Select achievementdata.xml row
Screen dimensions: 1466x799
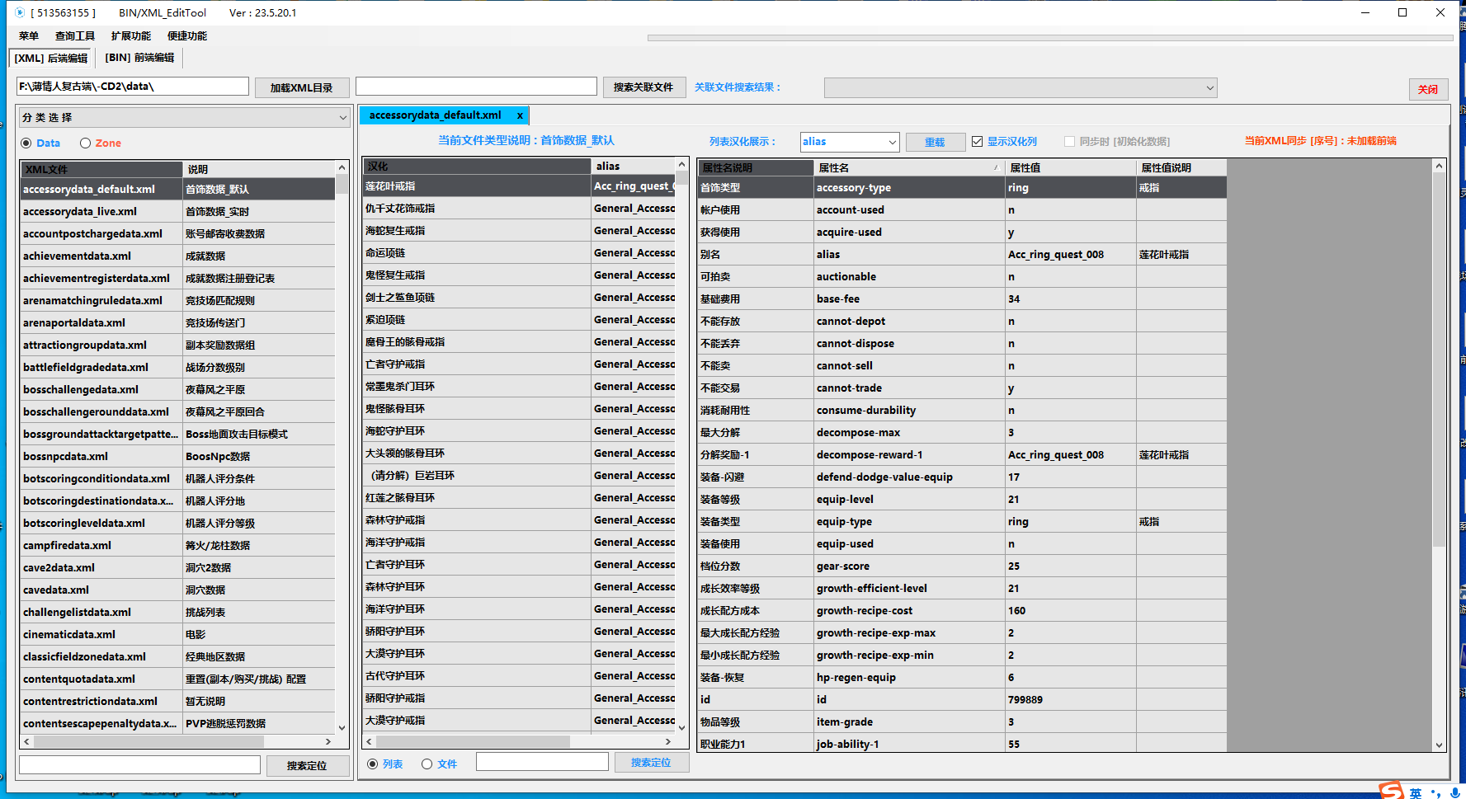[177, 256]
